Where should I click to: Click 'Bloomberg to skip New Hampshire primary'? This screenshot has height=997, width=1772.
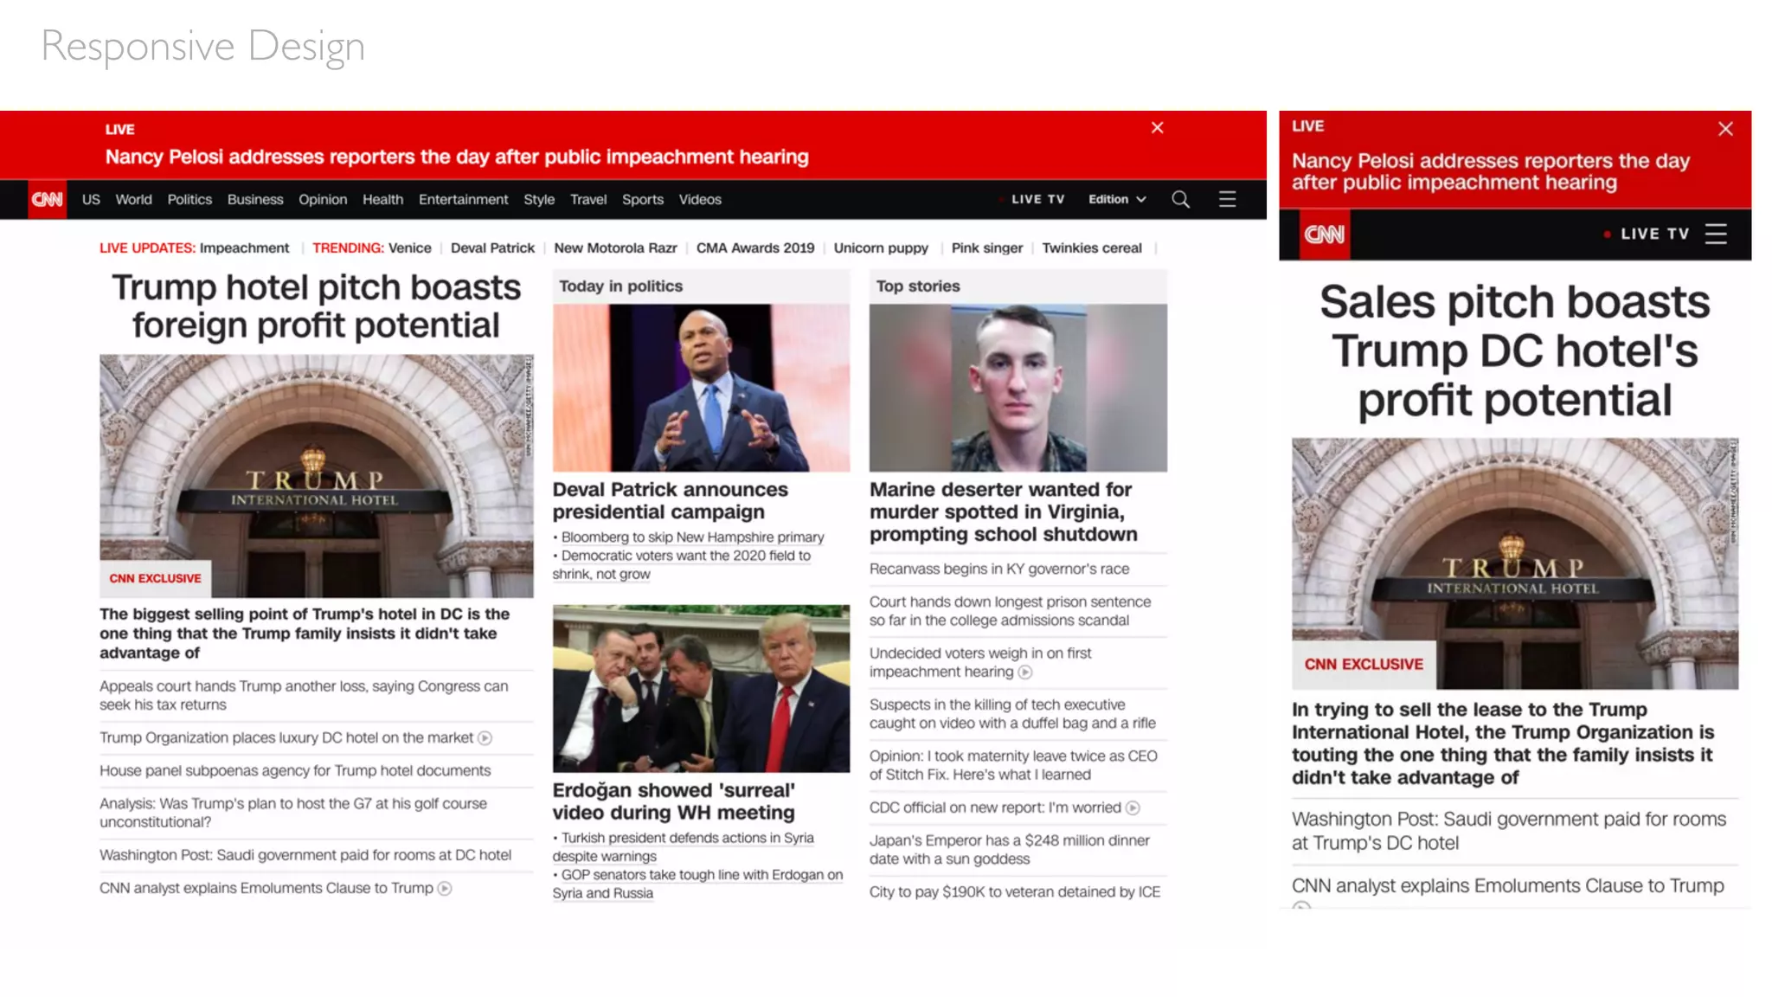click(692, 537)
